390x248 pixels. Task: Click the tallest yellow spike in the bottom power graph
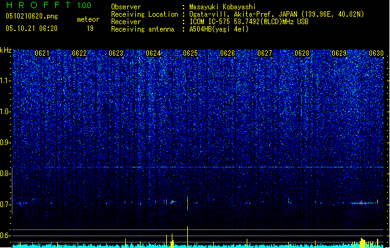(187, 236)
